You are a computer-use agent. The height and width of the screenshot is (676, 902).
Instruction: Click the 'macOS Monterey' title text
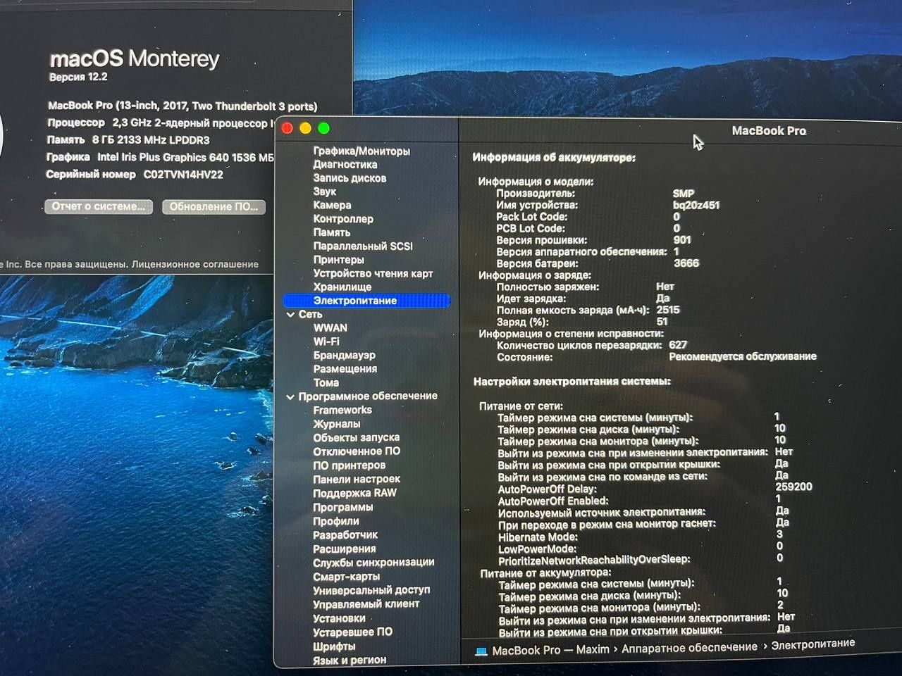(135, 58)
